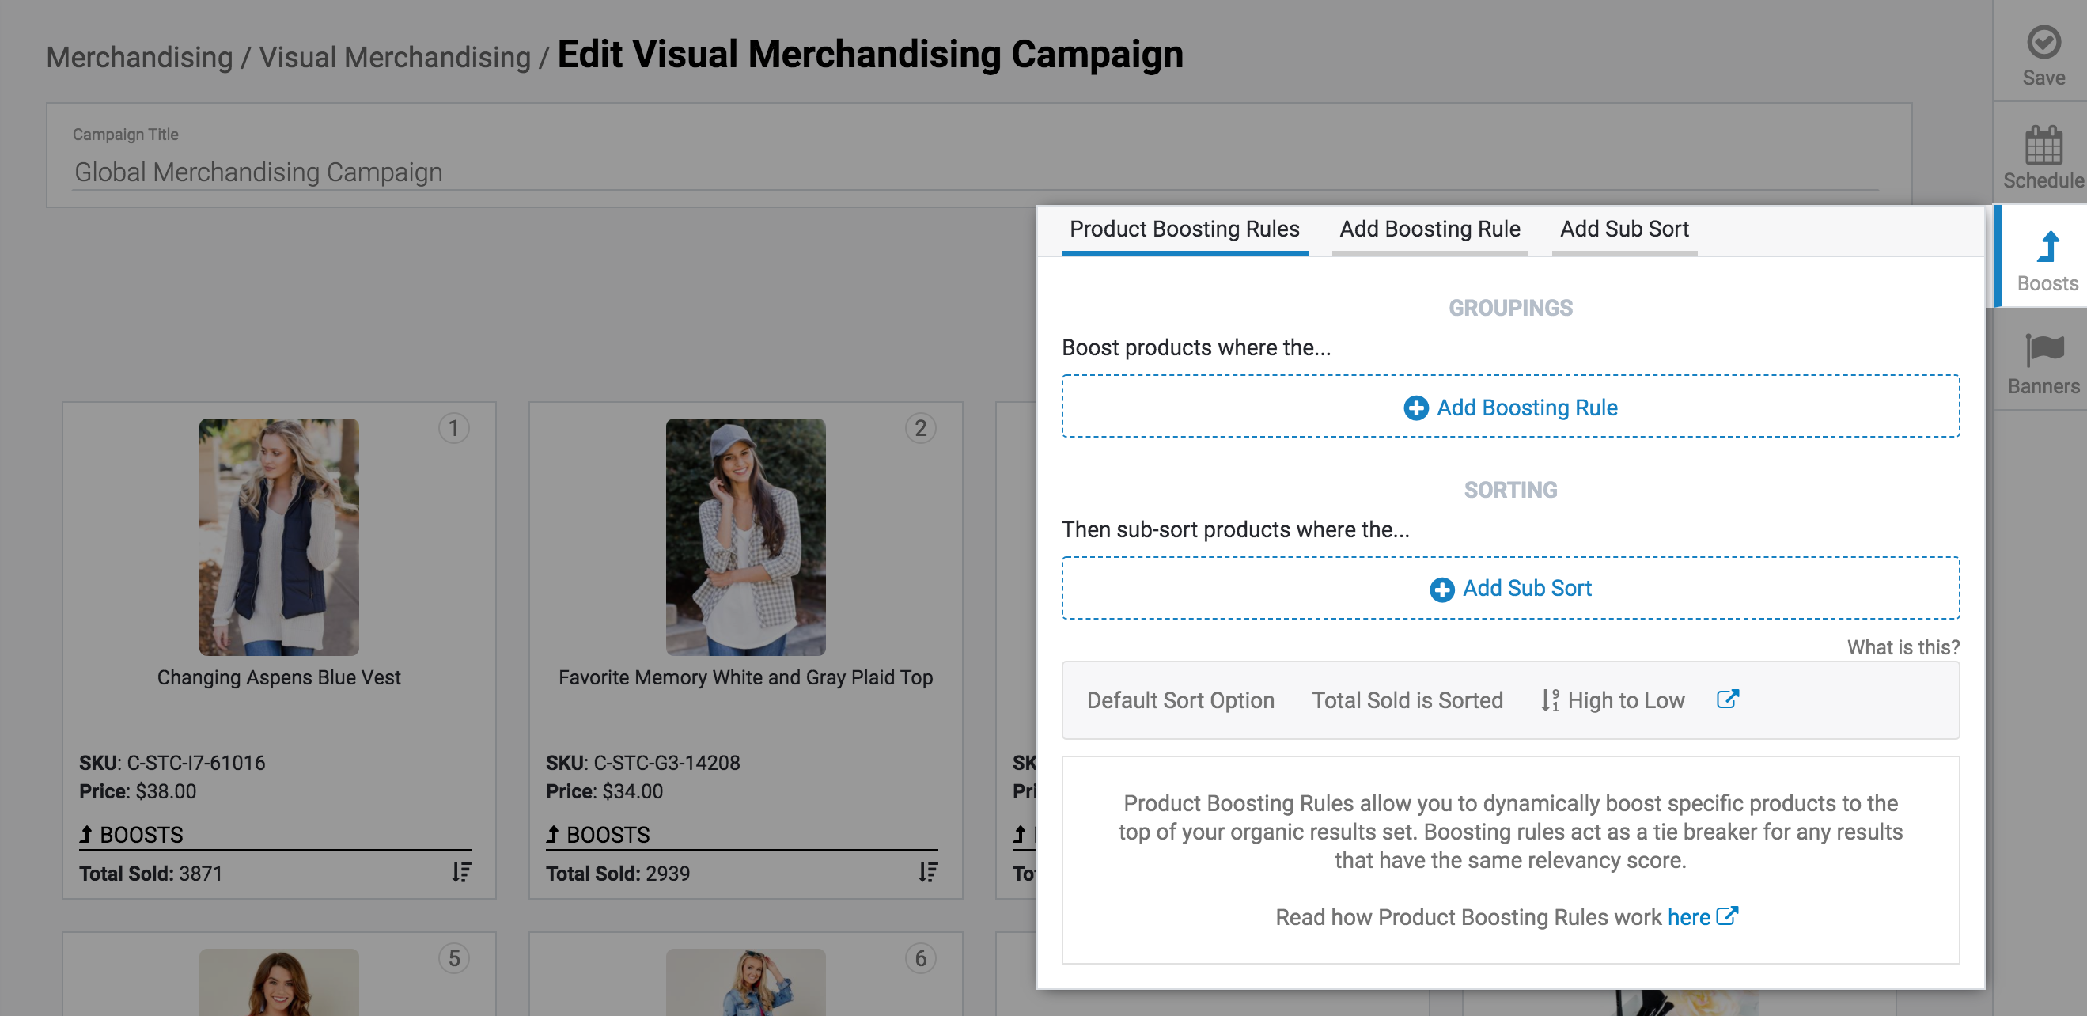Image resolution: width=2087 pixels, height=1016 pixels.
Task: Click the dashed Add Sub Sort button
Action: click(x=1510, y=588)
